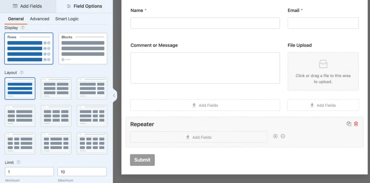
Task: Choose the Blocks display option
Action: point(83,48)
